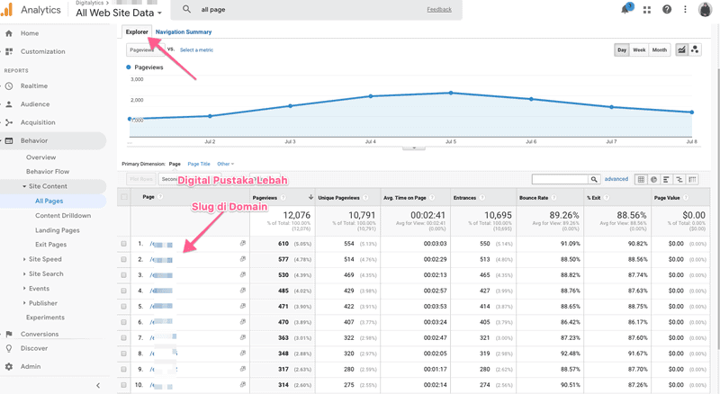Click the Jul 5 data point on chart
720x394 pixels.
tap(451, 93)
